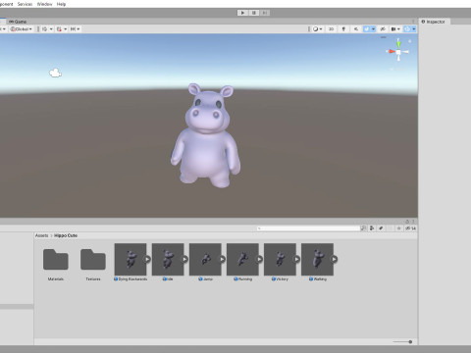Toggle 2D view mode
Image resolution: width=471 pixels, height=353 pixels.
tap(331, 29)
